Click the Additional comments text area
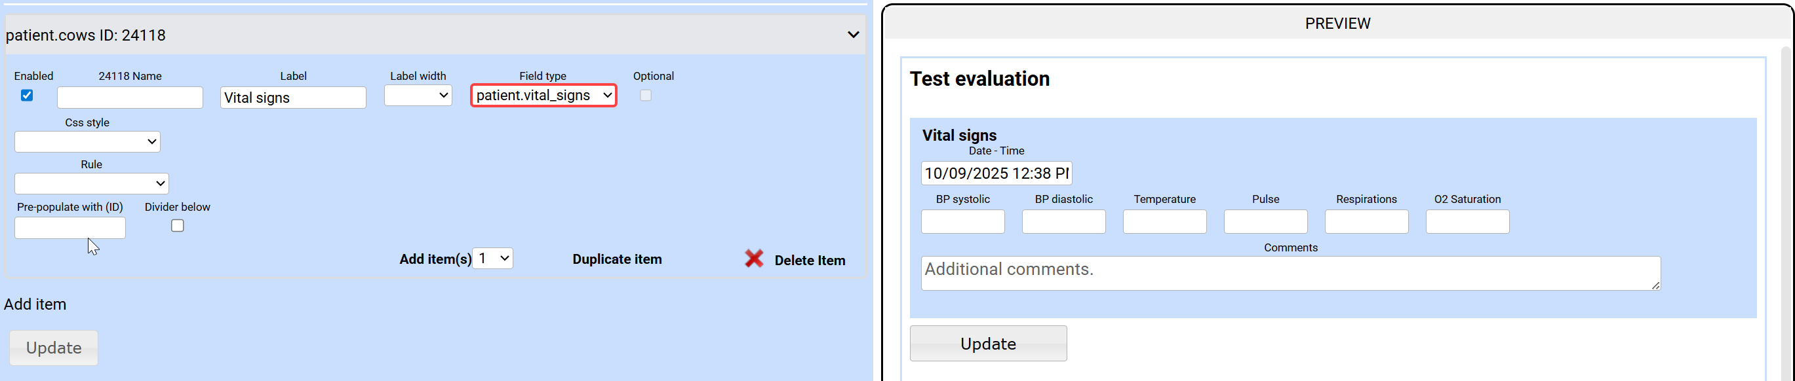The height and width of the screenshot is (381, 1795). (1290, 273)
